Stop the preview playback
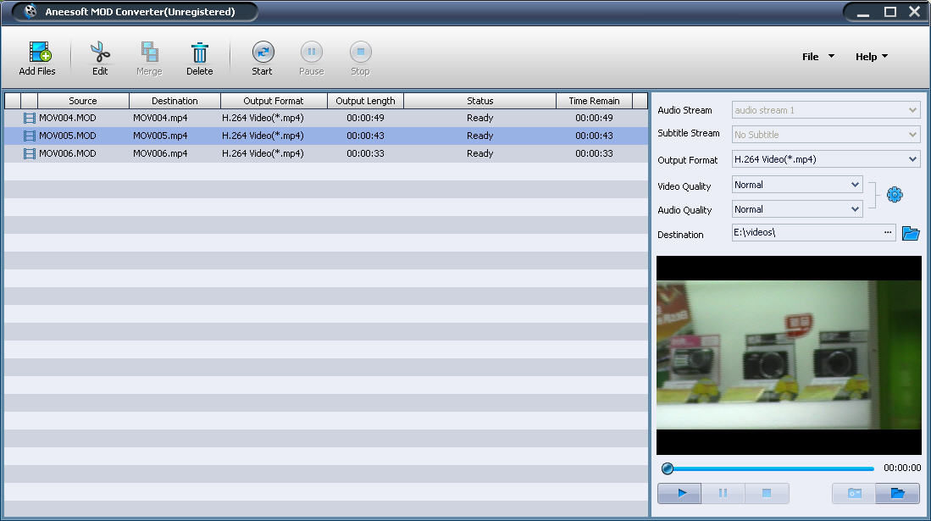931x521 pixels. pos(767,493)
